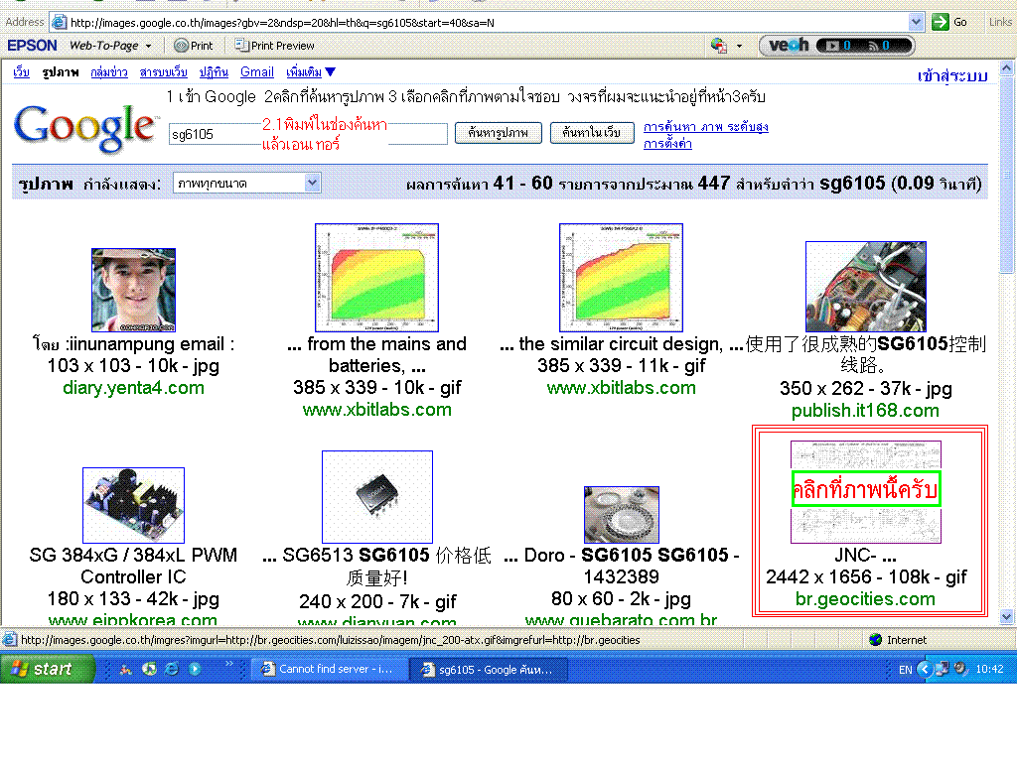
Task: Select the รูปภาพ (Images) tab
Action: [x=61, y=71]
